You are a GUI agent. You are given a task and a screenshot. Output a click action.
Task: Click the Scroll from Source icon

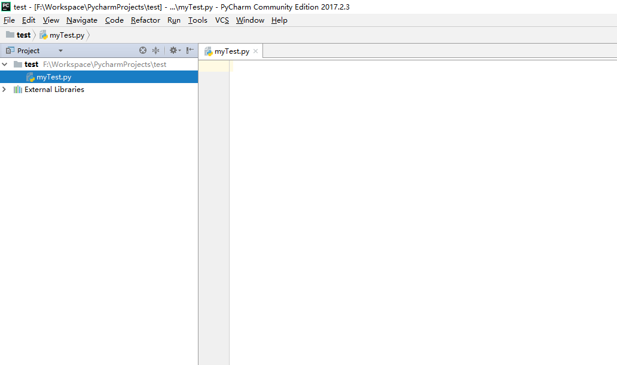[x=143, y=50]
